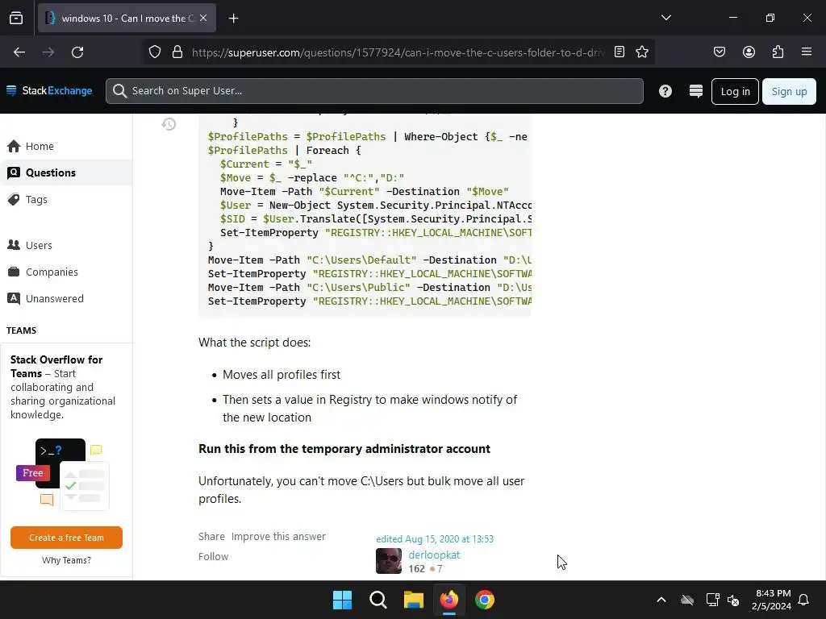The image size is (826, 619).
Task: Open network display tray icon
Action: click(x=712, y=600)
